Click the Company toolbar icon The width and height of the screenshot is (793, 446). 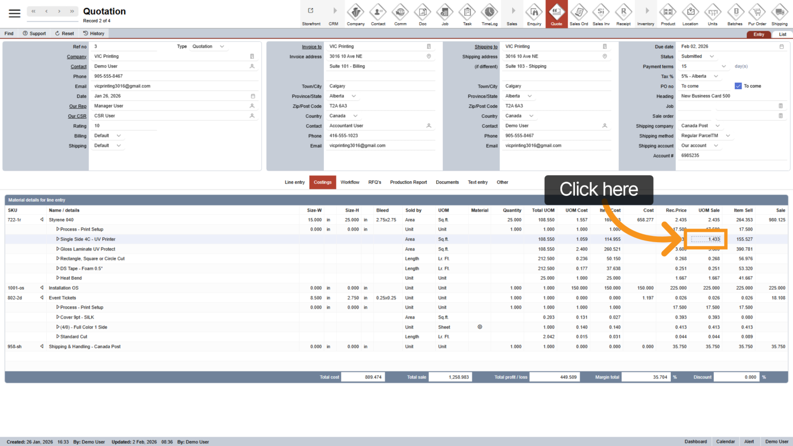pyautogui.click(x=355, y=14)
